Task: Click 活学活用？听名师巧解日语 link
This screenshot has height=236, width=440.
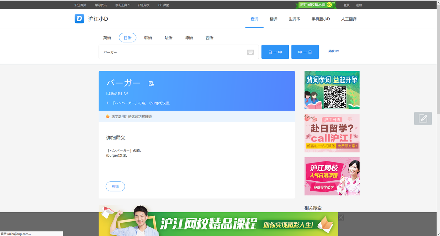Action: (131, 116)
